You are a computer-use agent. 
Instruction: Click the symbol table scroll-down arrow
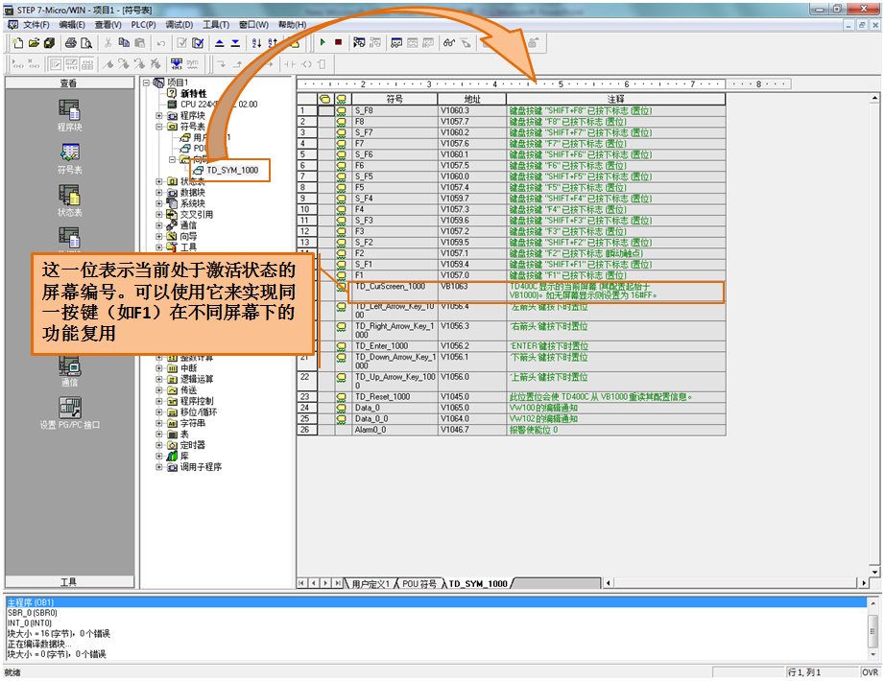[x=874, y=572]
